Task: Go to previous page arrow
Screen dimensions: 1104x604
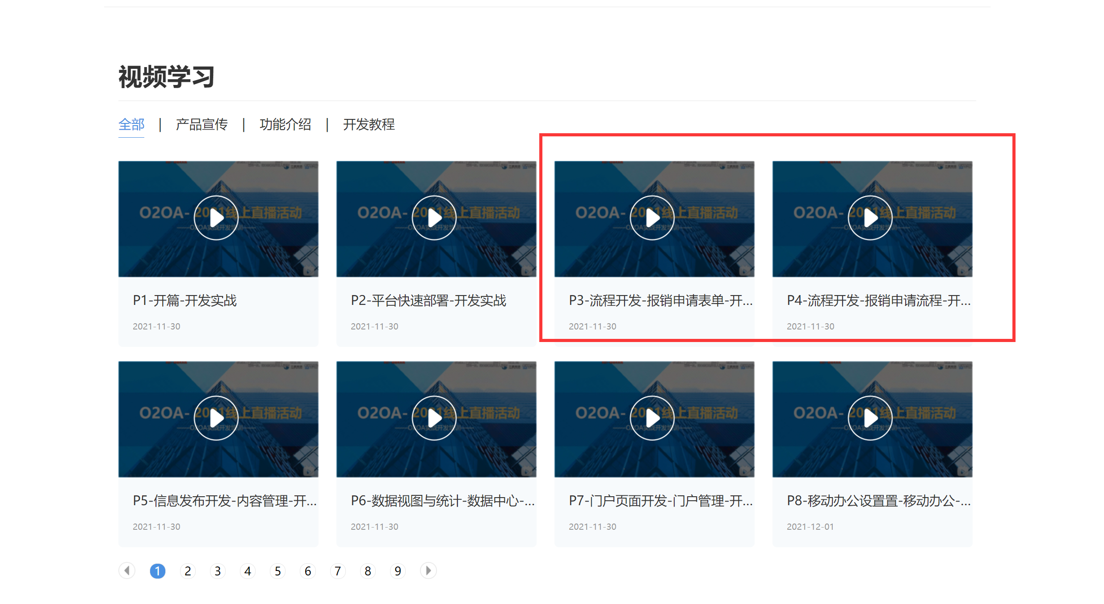Action: coord(127,570)
